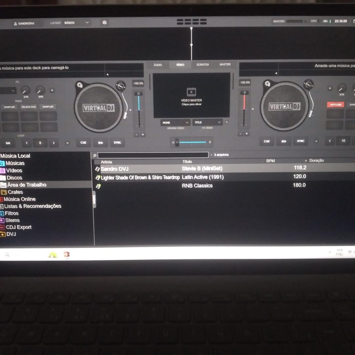
Task: Click the search magnifier icon in browser
Action: [95, 155]
